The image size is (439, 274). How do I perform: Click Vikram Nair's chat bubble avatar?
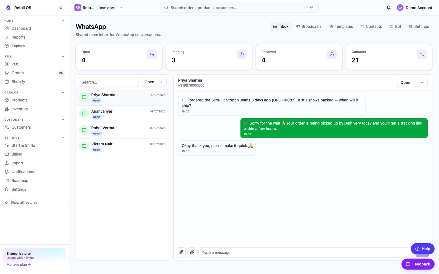[84, 146]
